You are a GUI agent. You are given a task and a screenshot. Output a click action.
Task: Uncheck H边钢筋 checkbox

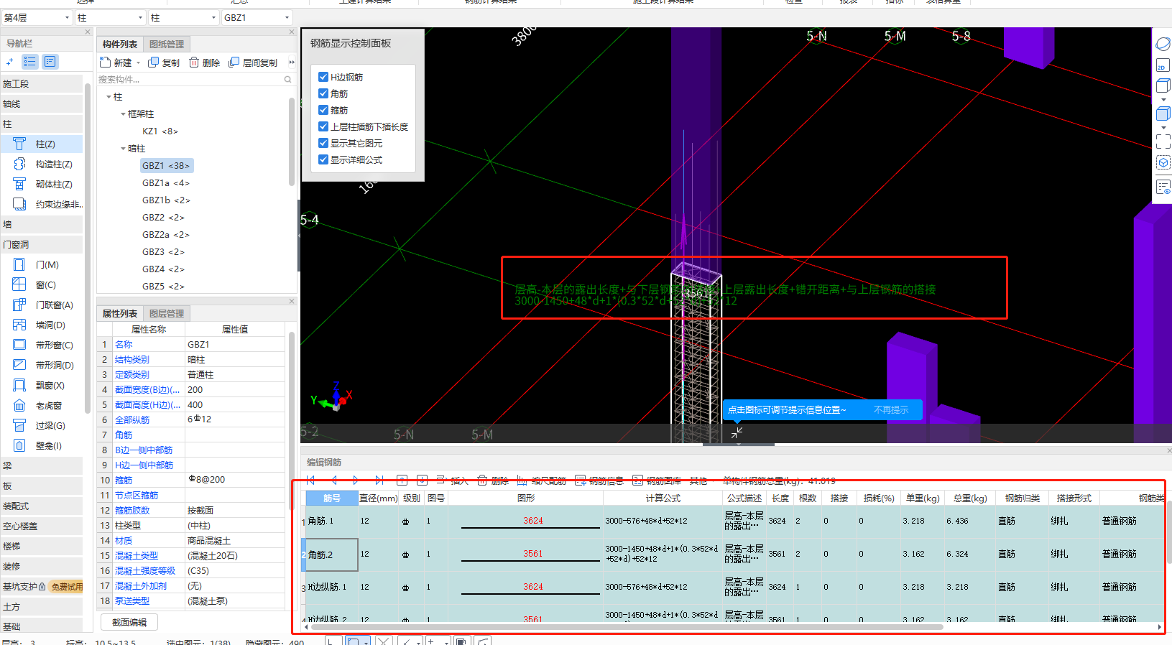(x=323, y=76)
